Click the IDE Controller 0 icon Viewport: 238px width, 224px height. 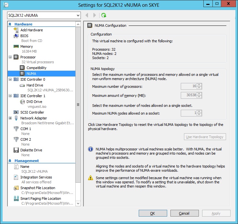point(16,79)
